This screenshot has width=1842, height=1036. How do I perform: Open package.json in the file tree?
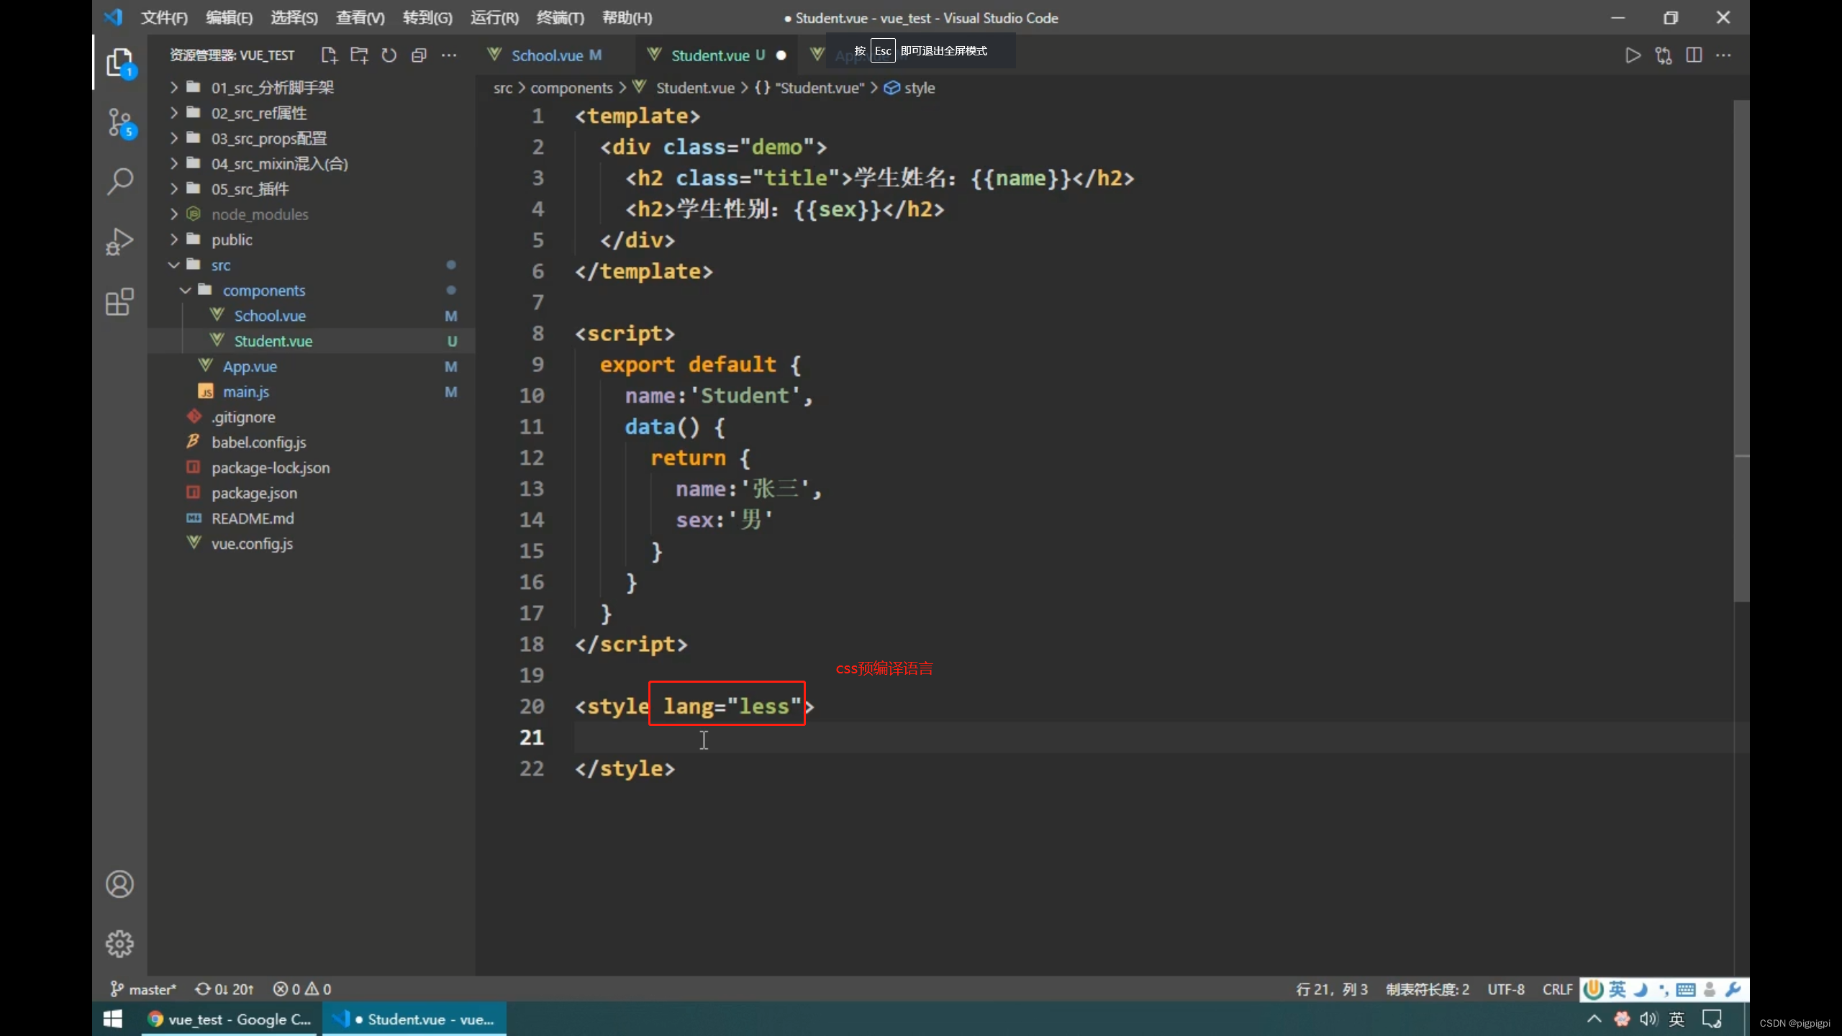(311, 493)
